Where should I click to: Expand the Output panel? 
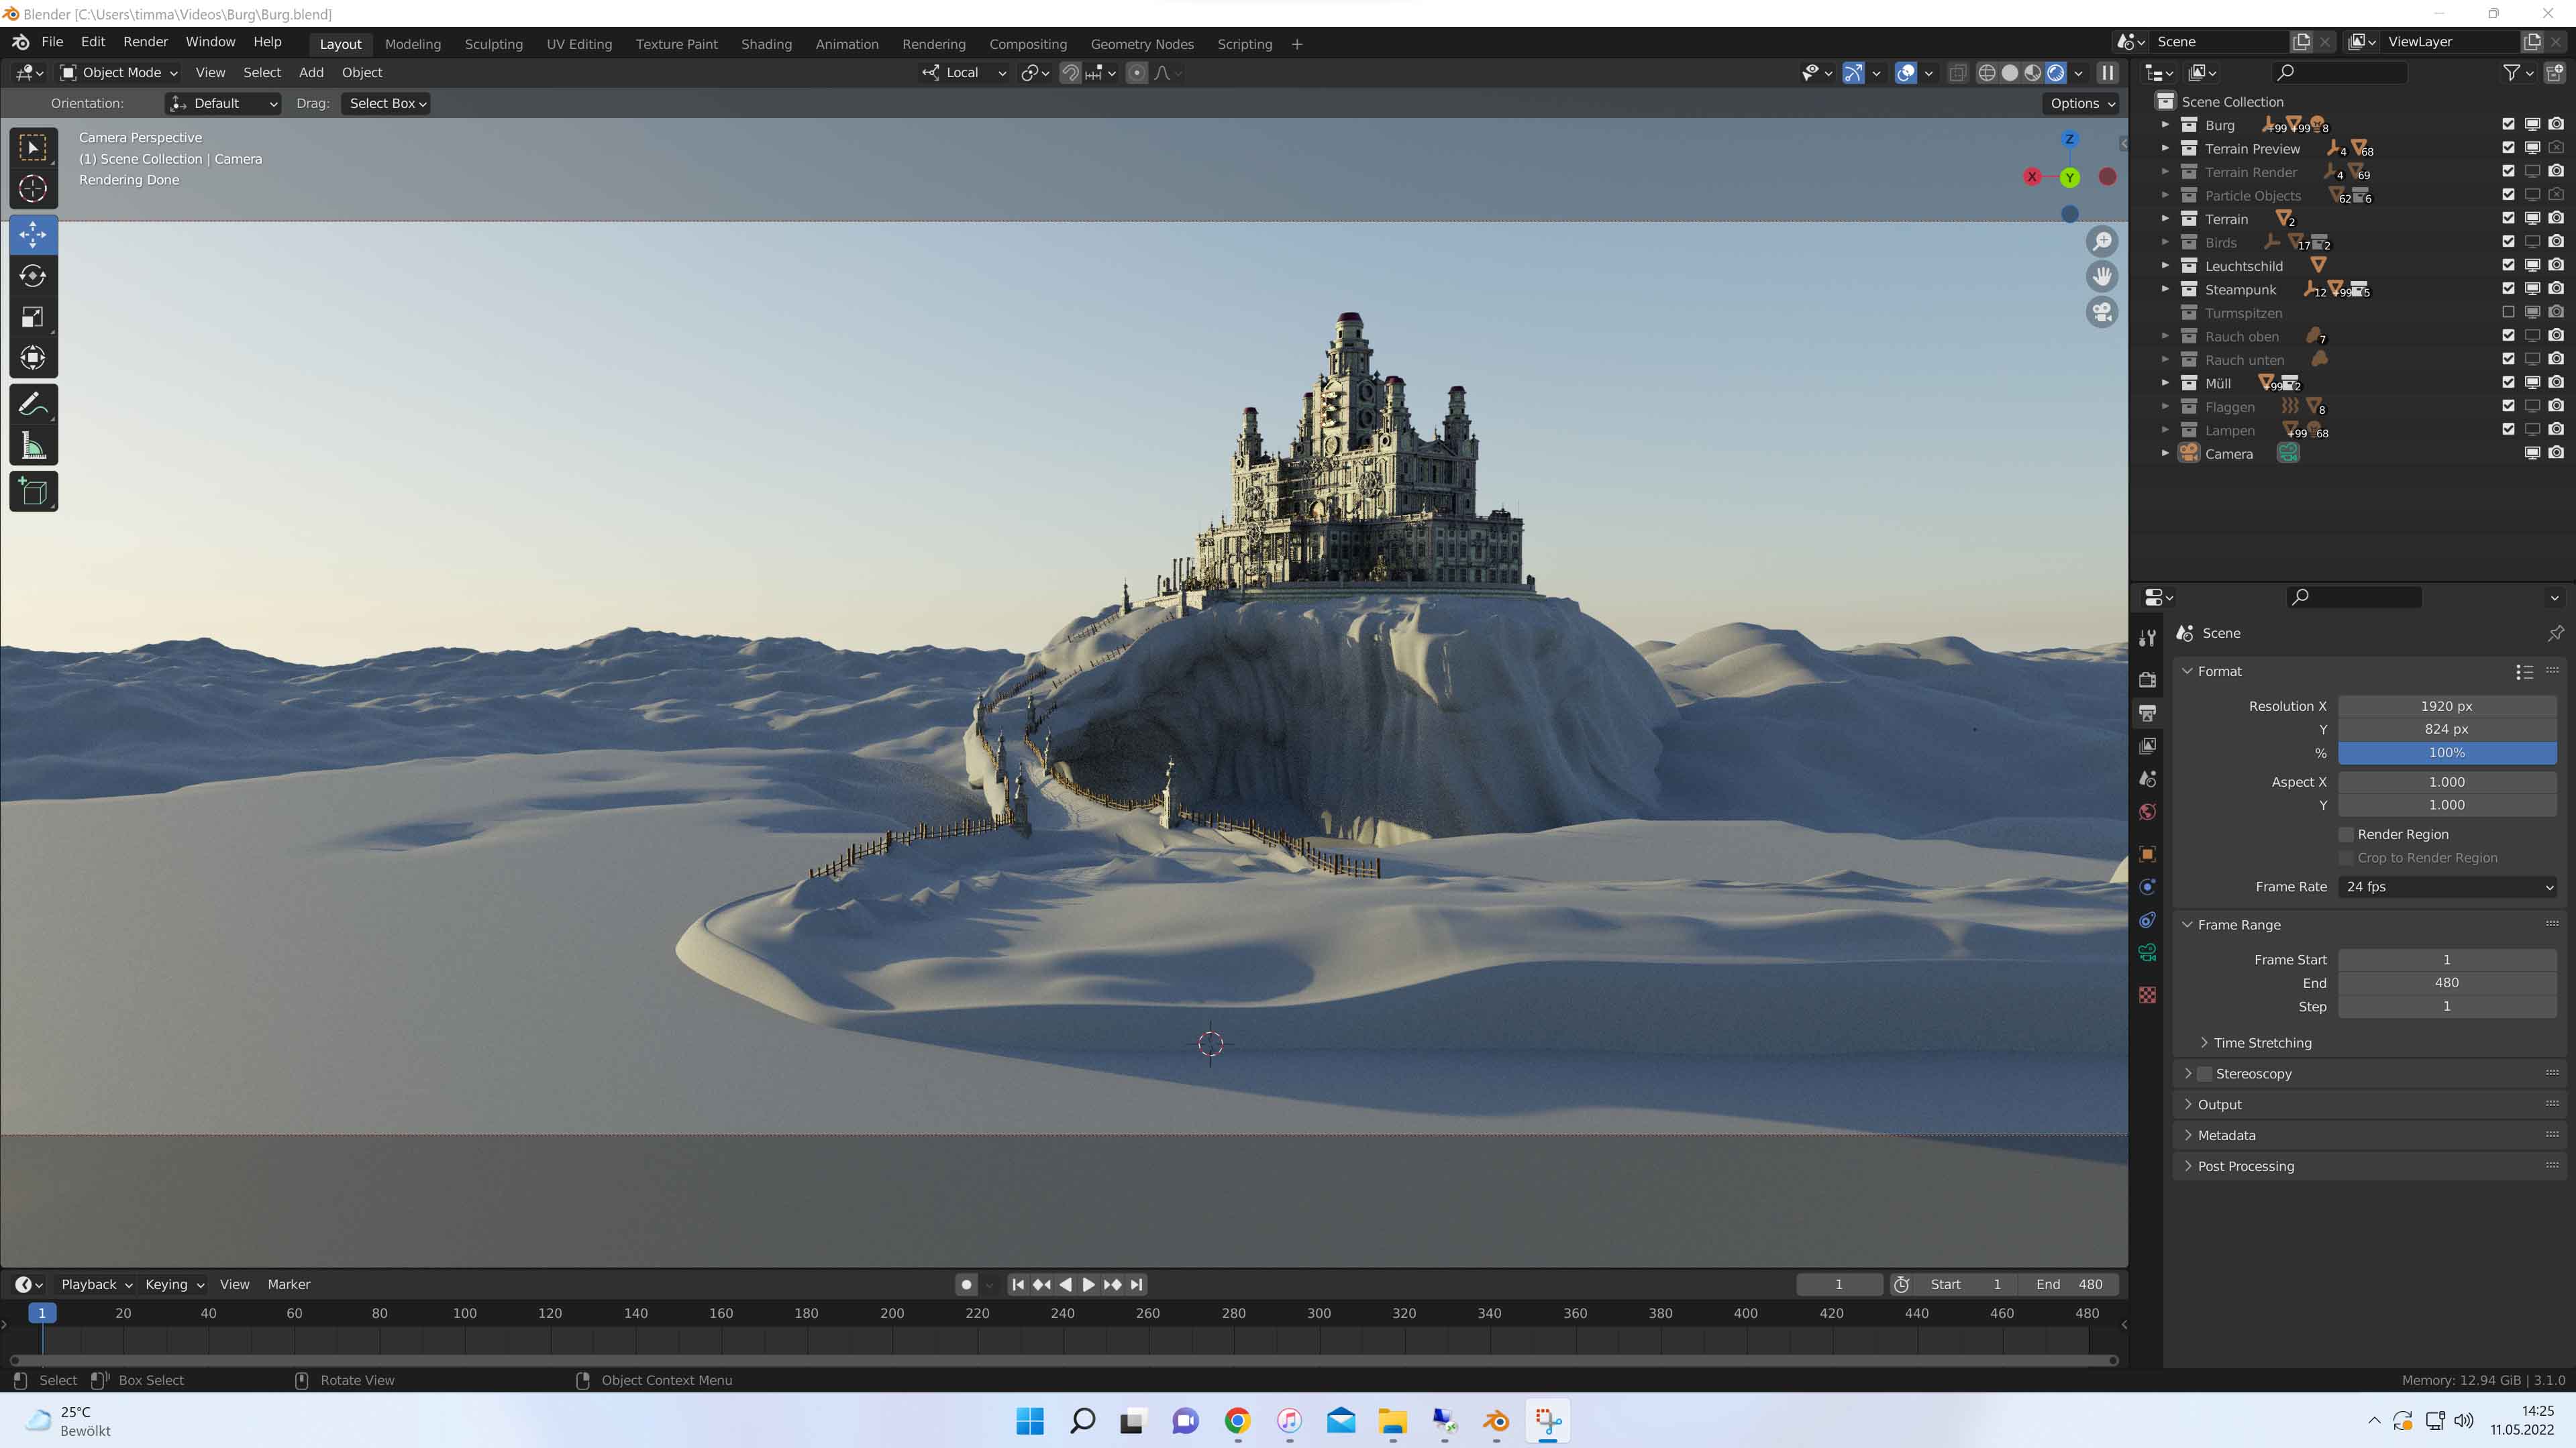(x=2219, y=1104)
